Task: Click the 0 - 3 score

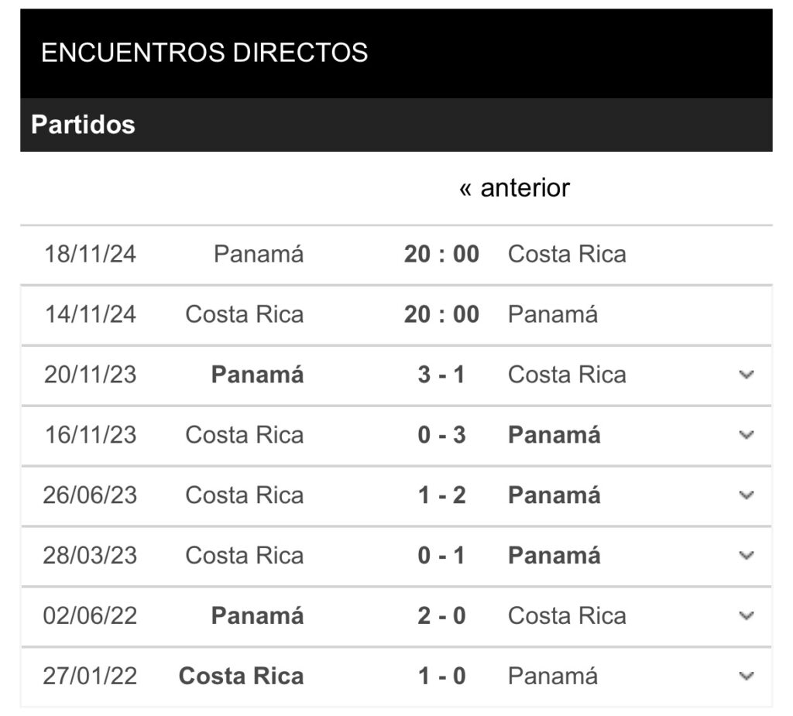Action: [x=441, y=435]
